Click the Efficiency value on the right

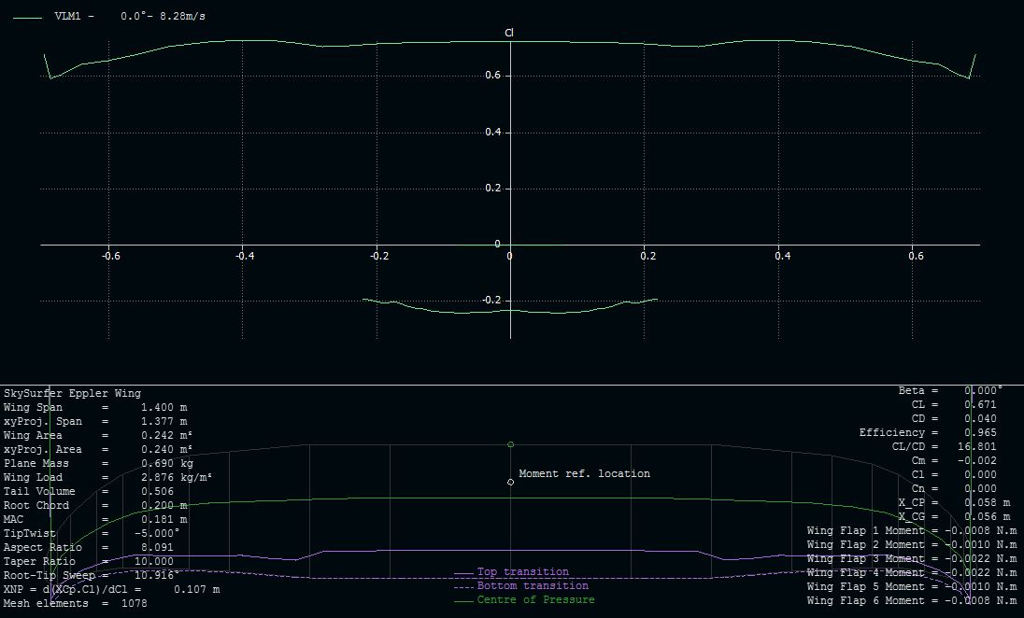[x=928, y=432]
